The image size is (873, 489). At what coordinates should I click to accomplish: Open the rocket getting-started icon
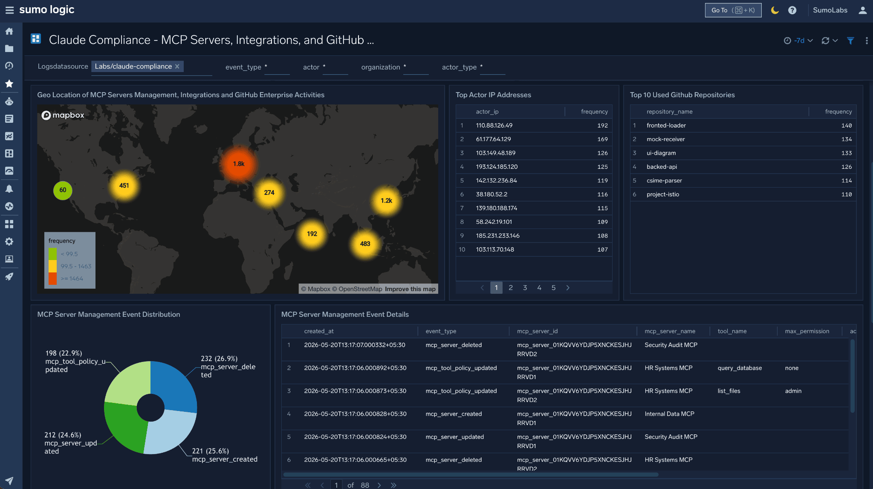click(x=9, y=277)
